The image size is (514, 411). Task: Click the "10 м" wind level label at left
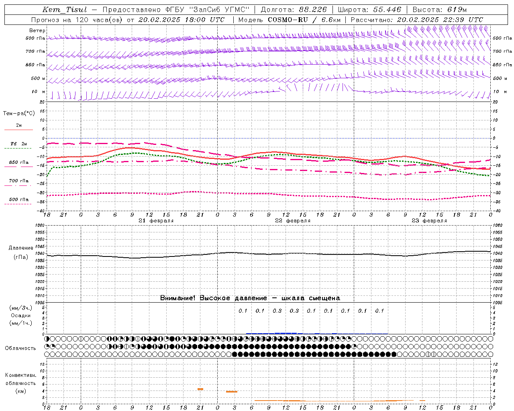pos(39,92)
